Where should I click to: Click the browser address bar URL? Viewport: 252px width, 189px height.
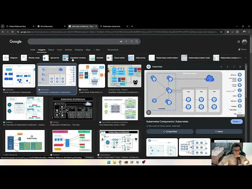click(119, 32)
